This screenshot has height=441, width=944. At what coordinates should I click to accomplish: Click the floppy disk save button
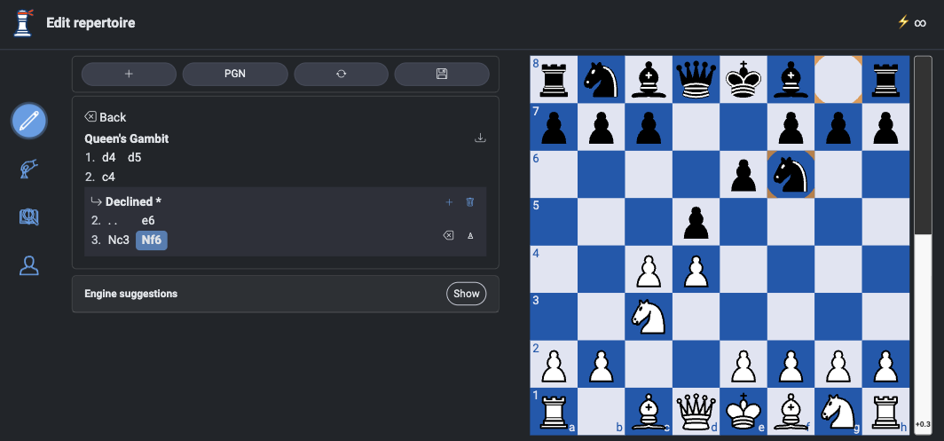click(x=442, y=74)
